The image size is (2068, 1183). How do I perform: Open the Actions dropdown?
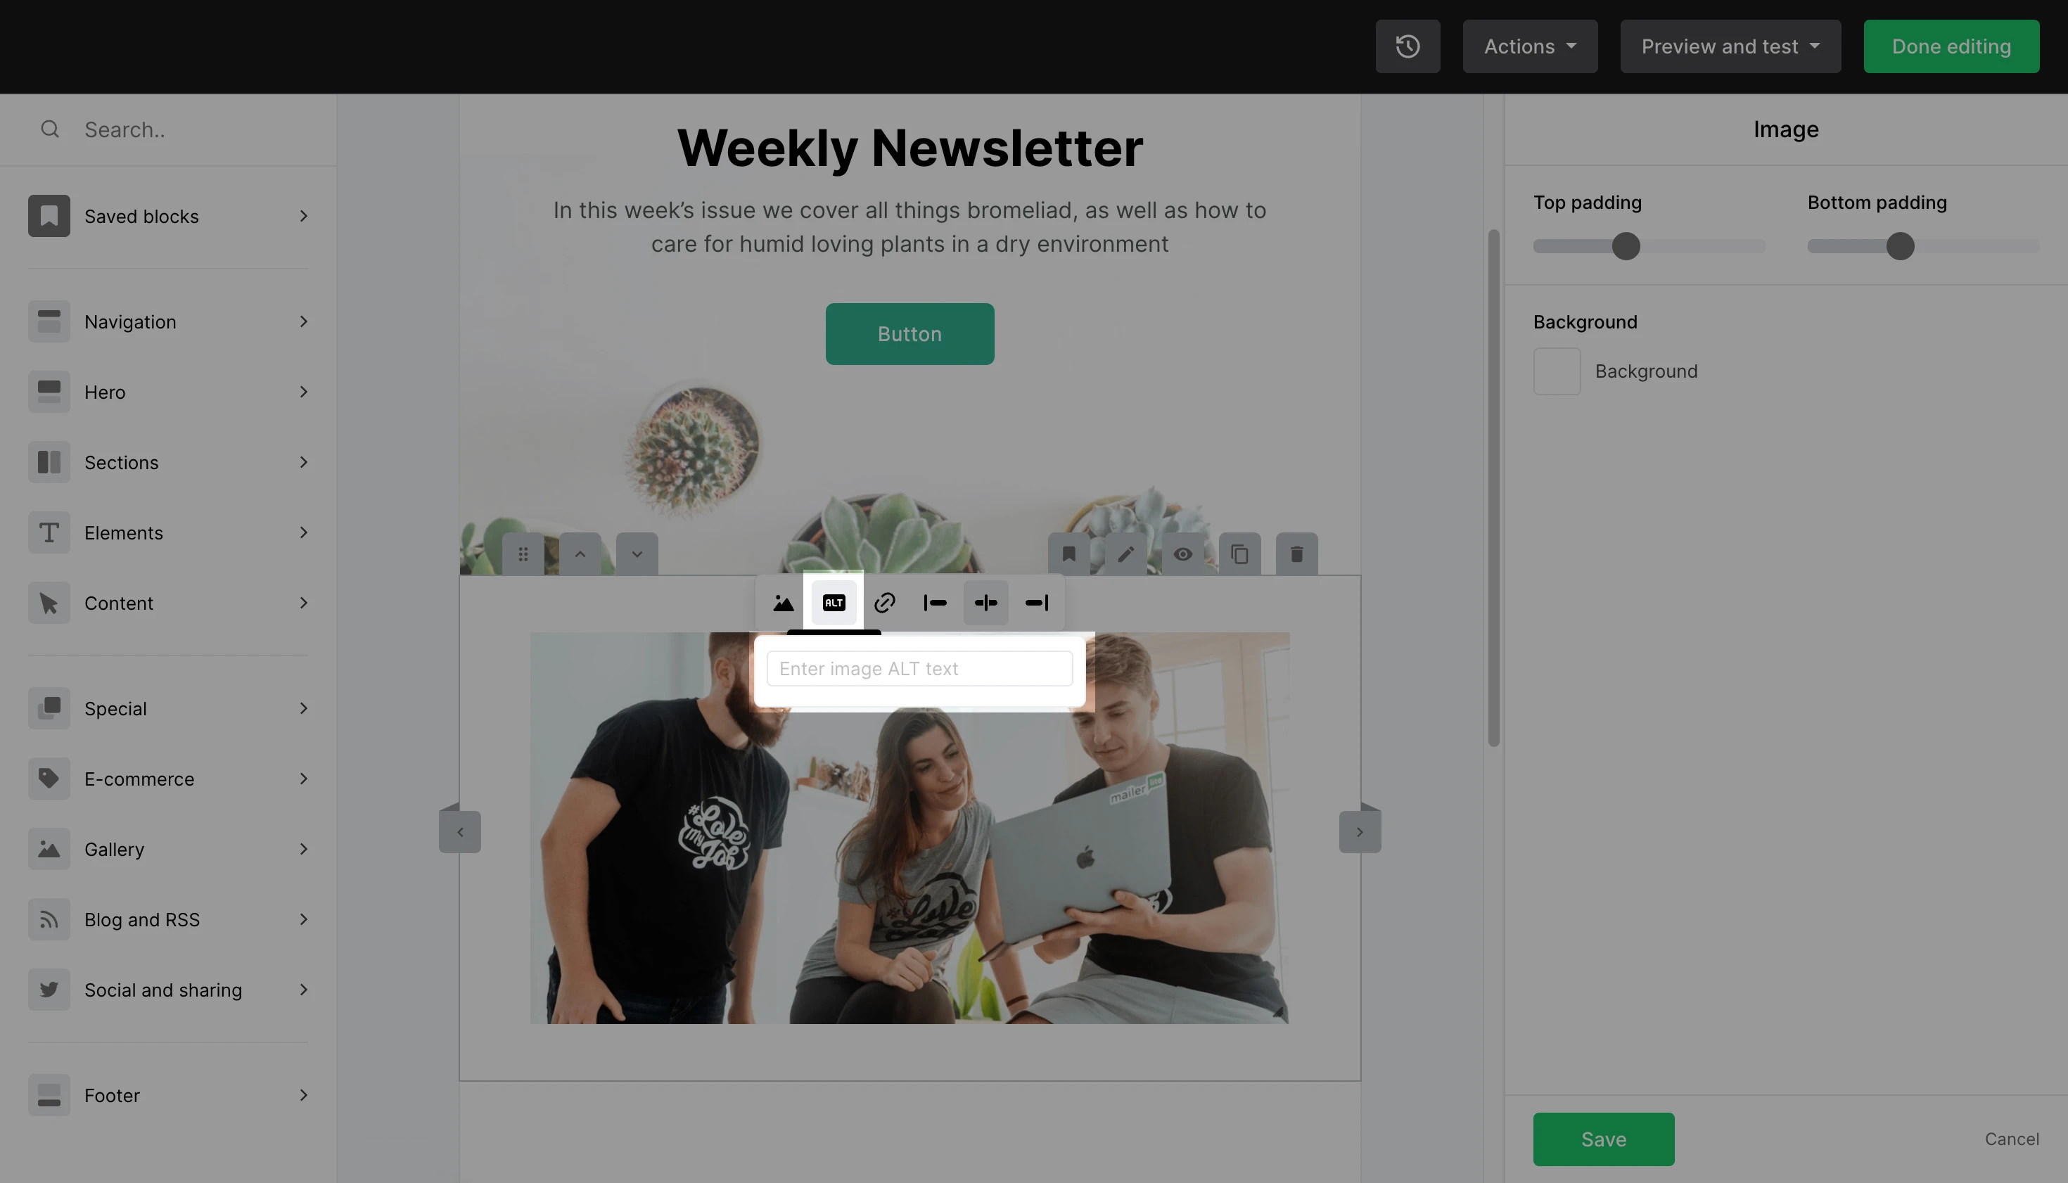[x=1530, y=46]
